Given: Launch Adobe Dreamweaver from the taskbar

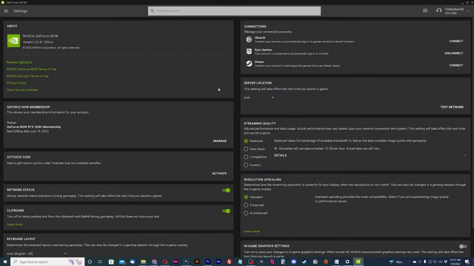Looking at the screenshot, I should pyautogui.click(x=175, y=262).
